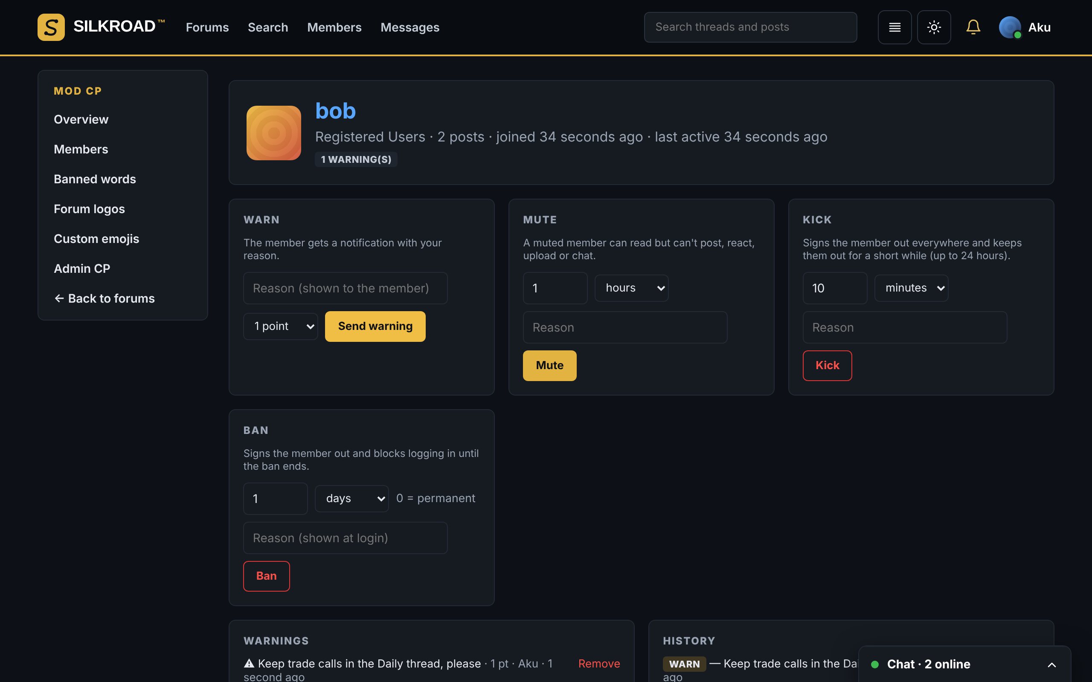The image size is (1092, 682).
Task: Open Custom emojis page
Action: point(96,238)
